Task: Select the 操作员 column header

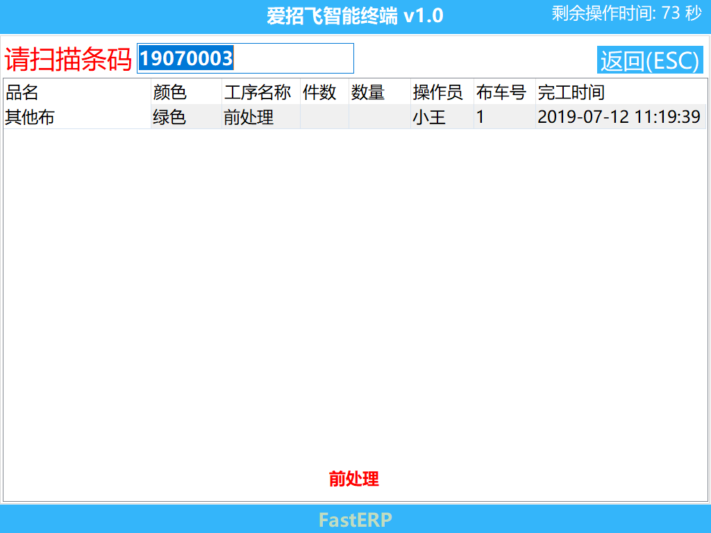Action: pos(442,92)
